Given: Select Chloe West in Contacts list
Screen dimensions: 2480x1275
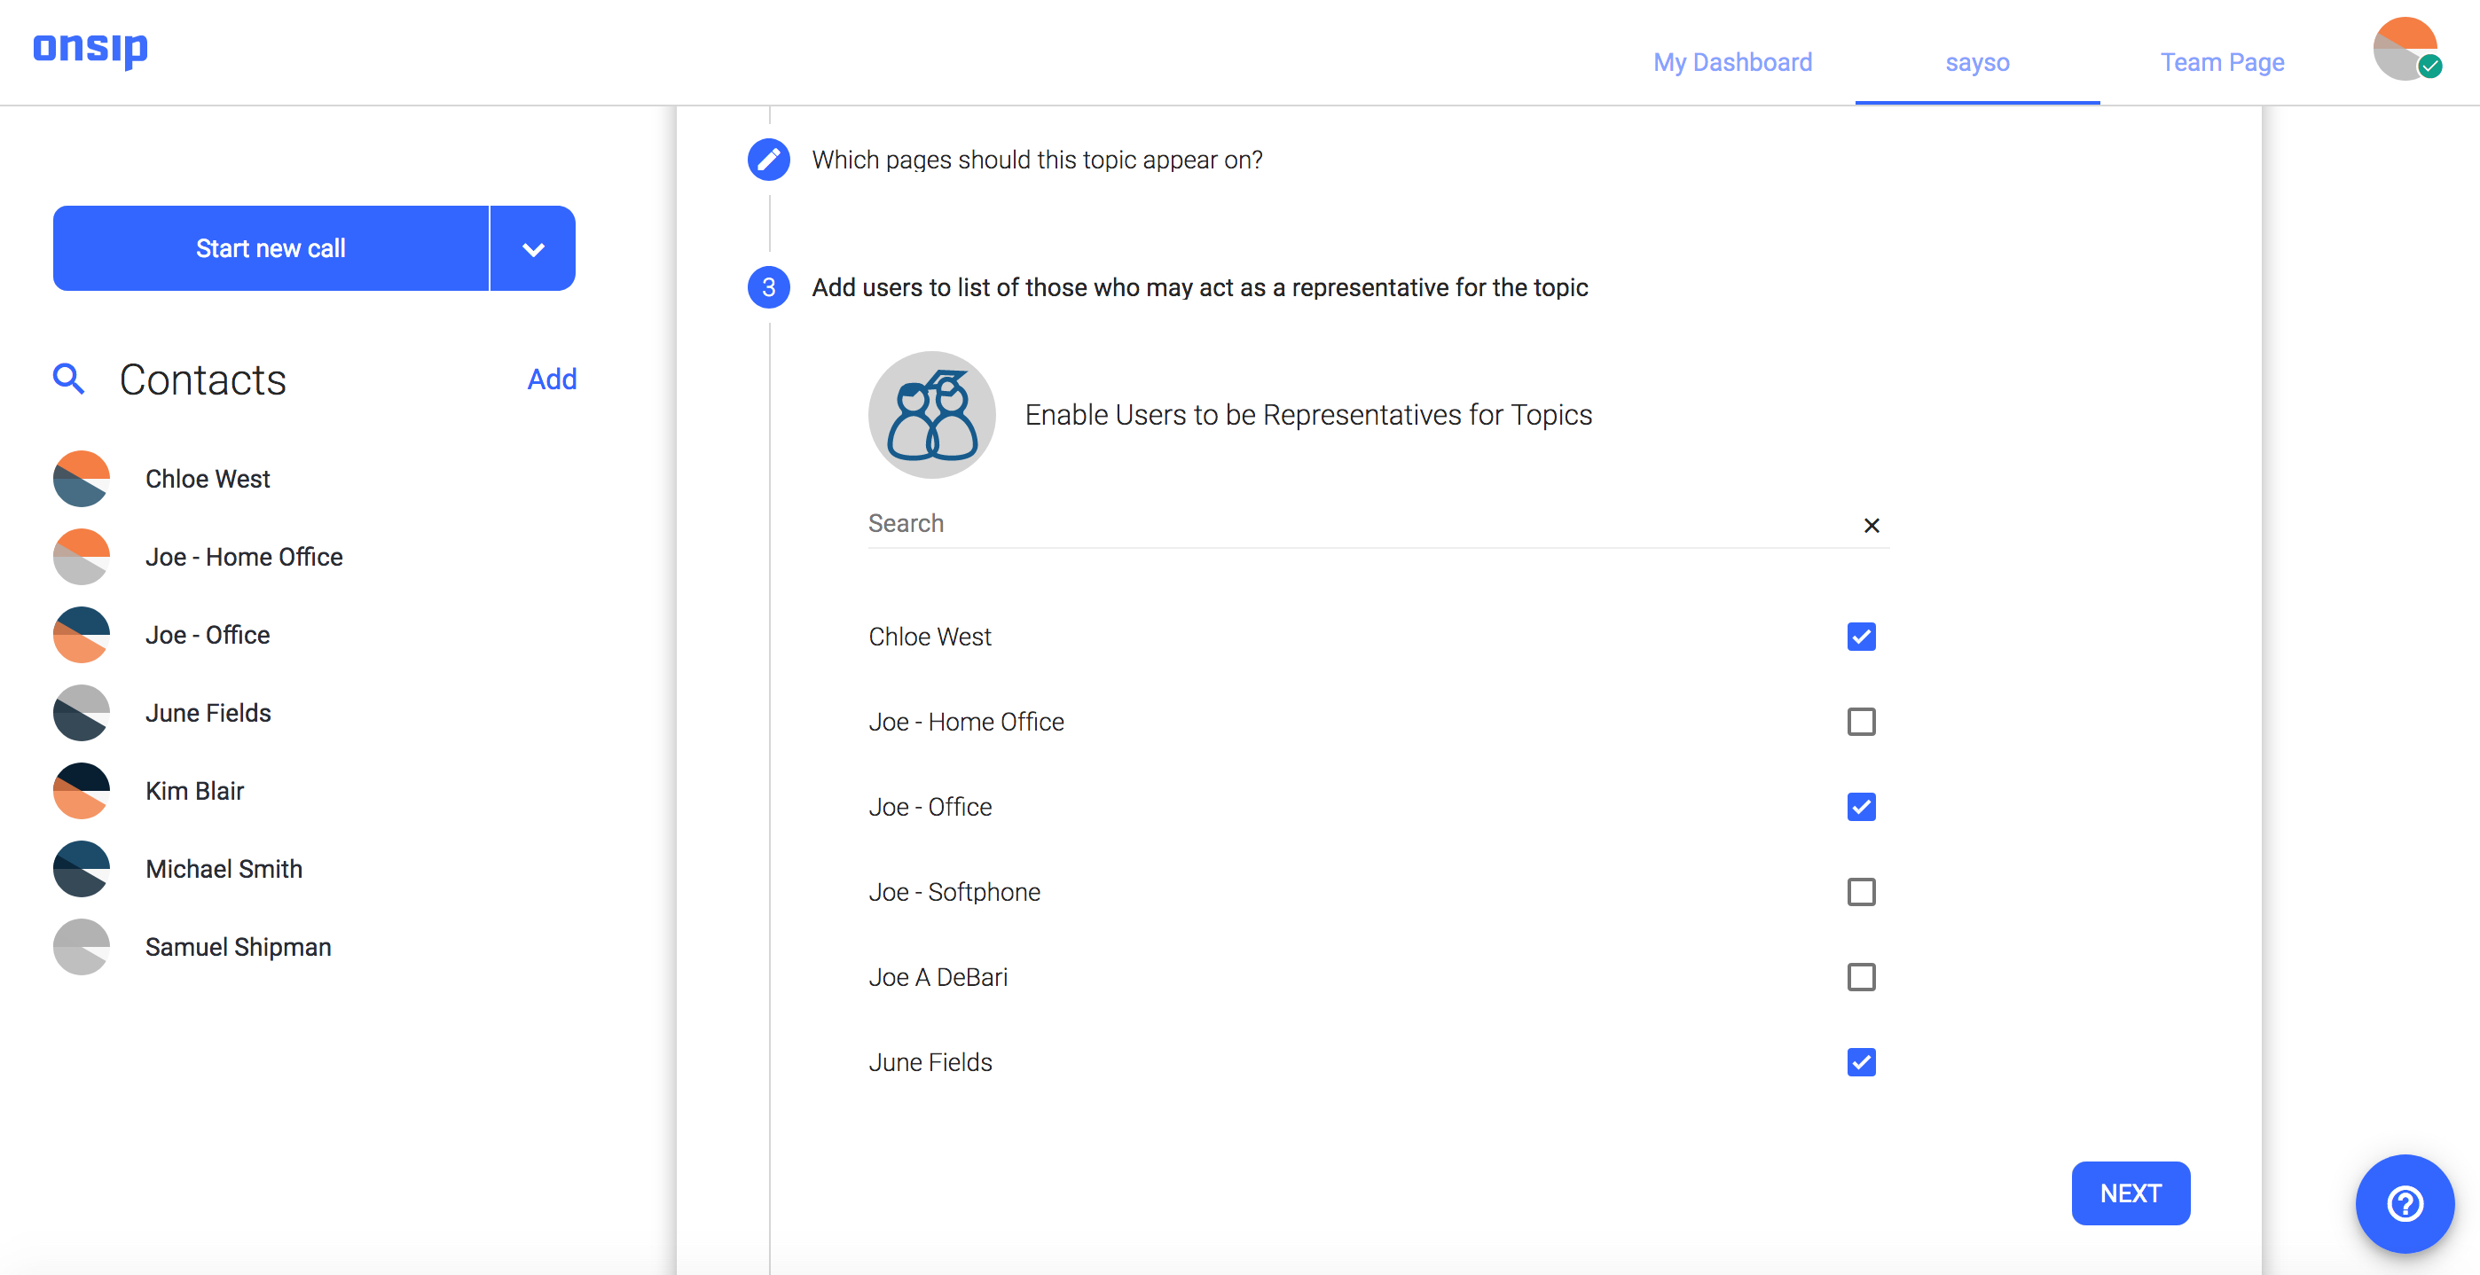Looking at the screenshot, I should (207, 478).
